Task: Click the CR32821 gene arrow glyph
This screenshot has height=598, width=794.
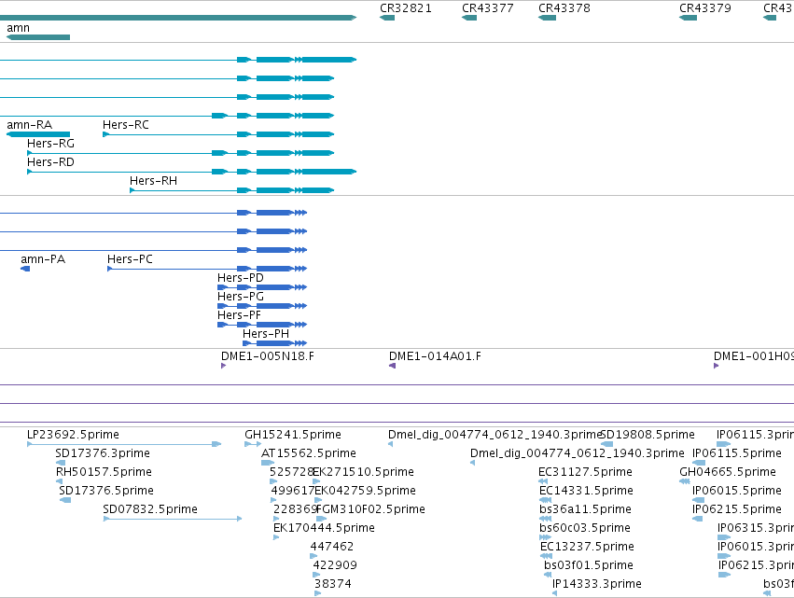Action: point(387,18)
